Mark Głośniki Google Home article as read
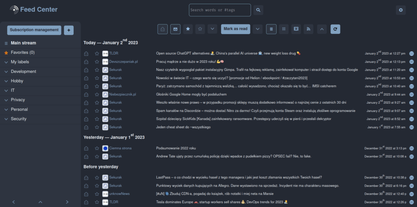Viewport: 417px width, 207px height. (x=86, y=94)
